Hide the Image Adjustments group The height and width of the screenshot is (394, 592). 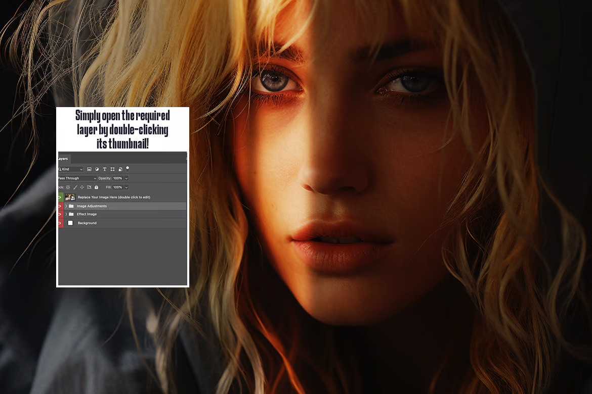click(x=59, y=206)
